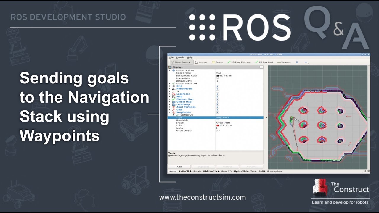Image resolution: width=379 pixels, height=213 pixels.
Task: Toggle the Map display checkbox
Action: point(217,96)
